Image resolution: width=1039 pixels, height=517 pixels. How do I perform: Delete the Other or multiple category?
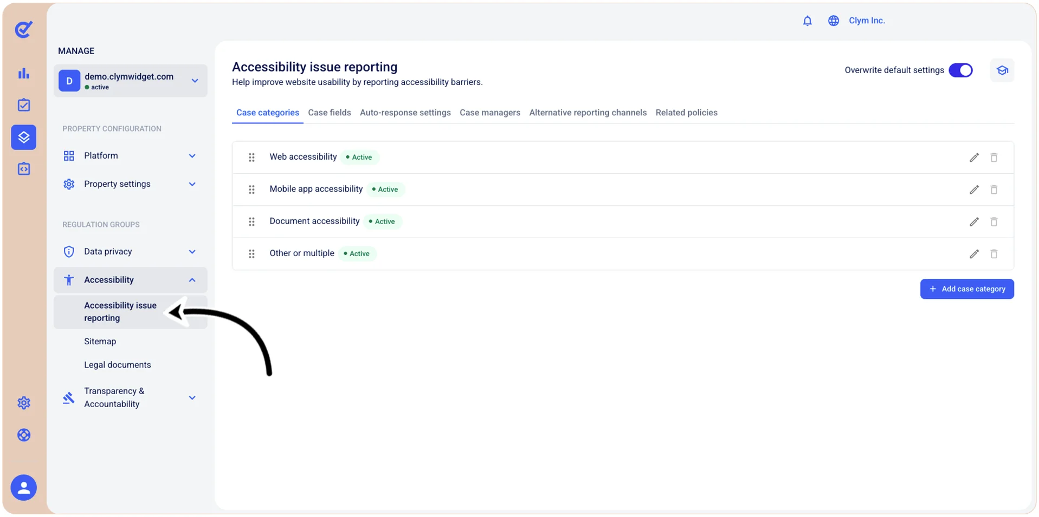click(994, 254)
